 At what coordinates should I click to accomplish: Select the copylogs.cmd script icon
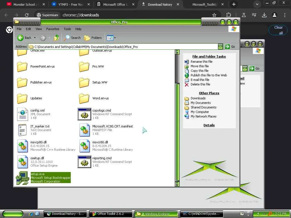(84, 114)
